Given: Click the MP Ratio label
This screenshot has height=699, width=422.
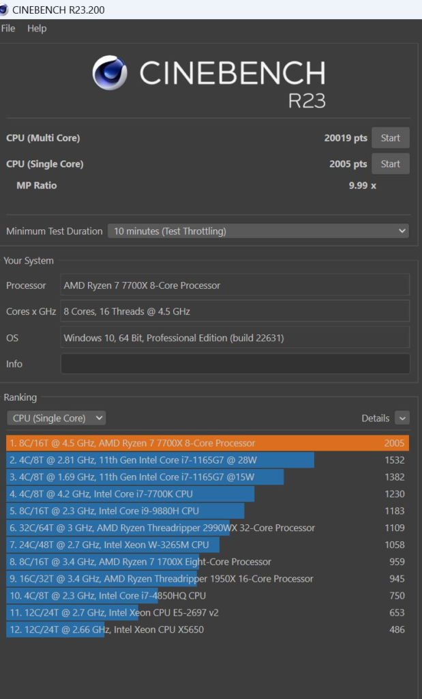Looking at the screenshot, I should pos(37,186).
